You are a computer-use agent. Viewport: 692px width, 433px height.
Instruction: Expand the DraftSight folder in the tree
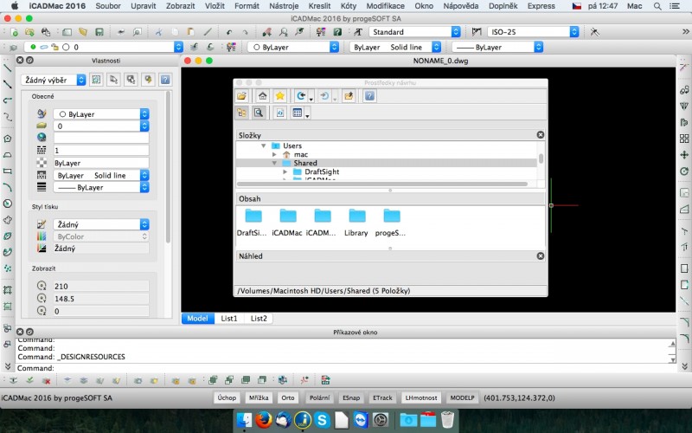coord(285,171)
